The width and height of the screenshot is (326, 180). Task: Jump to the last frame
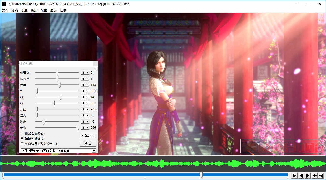pyautogui.click(x=321, y=175)
